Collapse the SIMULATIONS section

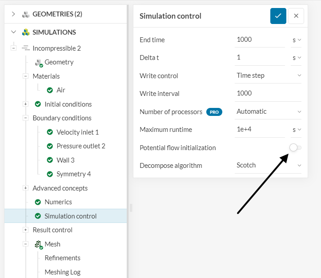13,32
